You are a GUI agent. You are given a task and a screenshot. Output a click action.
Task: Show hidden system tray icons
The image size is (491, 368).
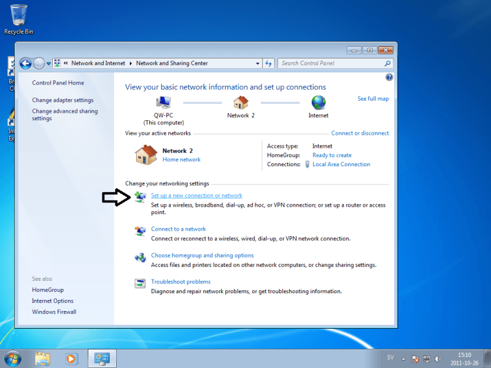point(403,358)
